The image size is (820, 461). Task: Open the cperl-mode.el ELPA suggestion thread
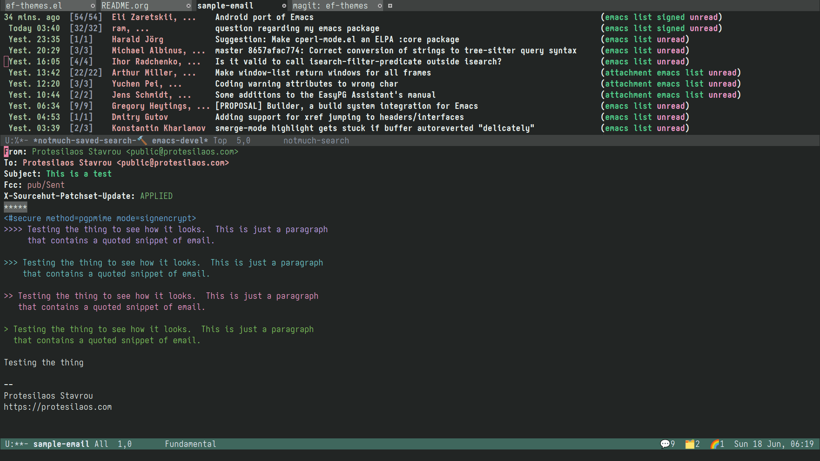click(x=337, y=39)
